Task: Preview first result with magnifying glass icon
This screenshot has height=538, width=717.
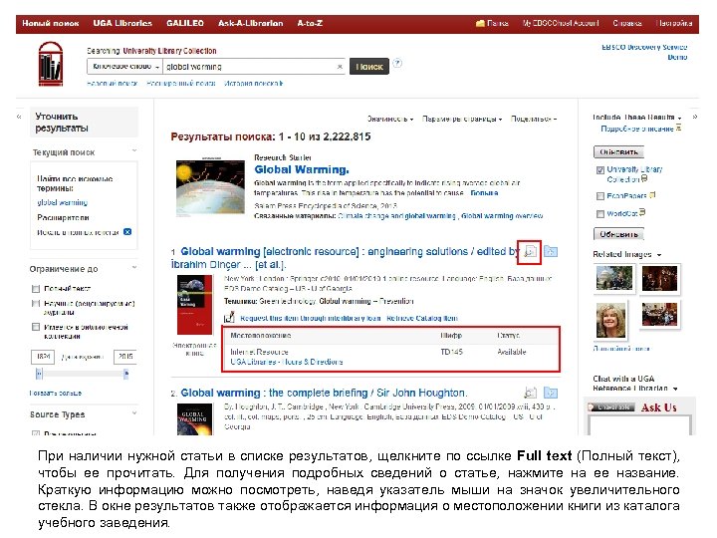Action: pyautogui.click(x=530, y=252)
